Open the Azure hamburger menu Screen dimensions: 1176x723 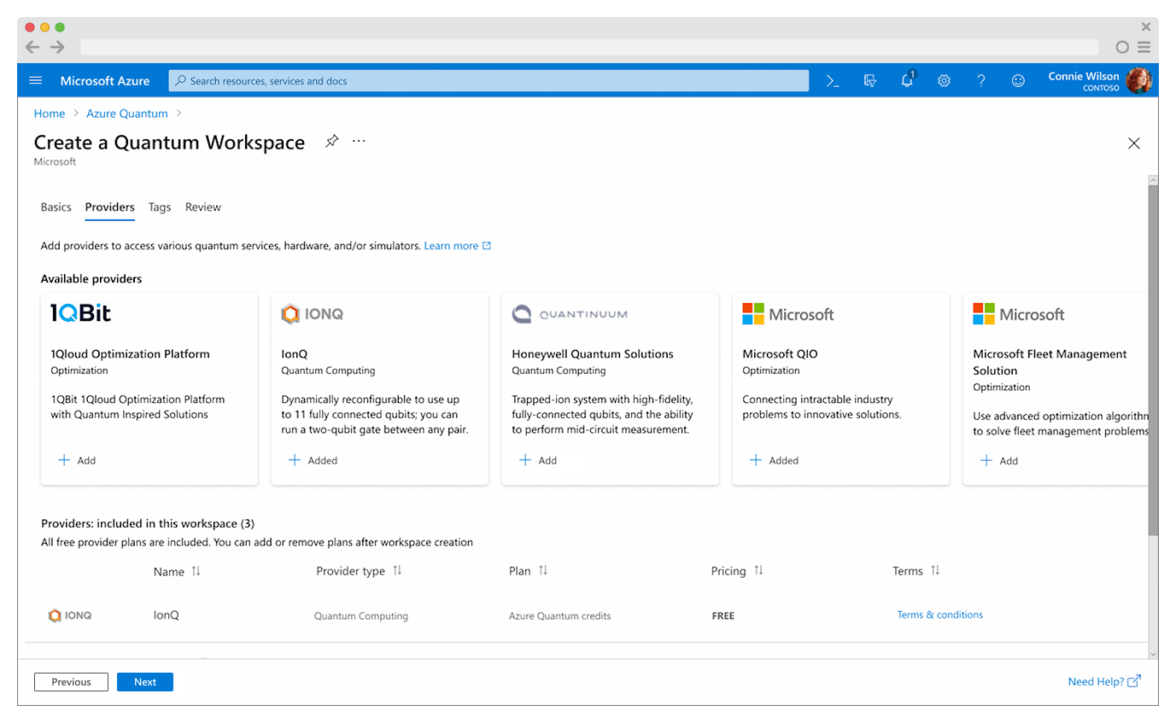[36, 80]
